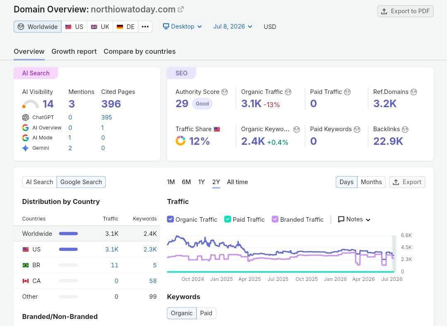Click the upload icon in Export to PDF
447x326 pixels.
[384, 12]
